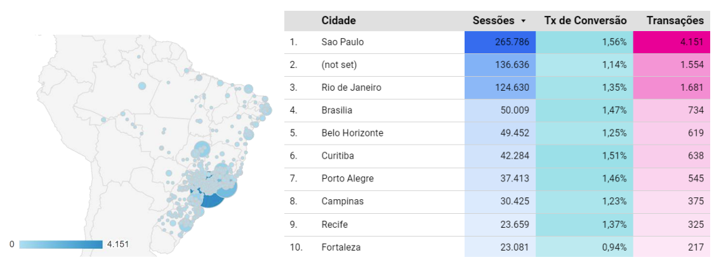Select the (not set) row label

tap(340, 65)
